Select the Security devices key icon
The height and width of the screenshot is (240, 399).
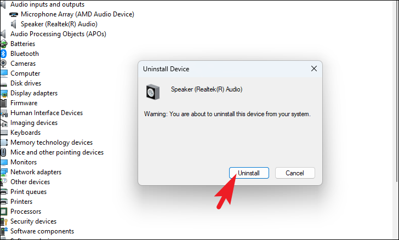pos(4,221)
